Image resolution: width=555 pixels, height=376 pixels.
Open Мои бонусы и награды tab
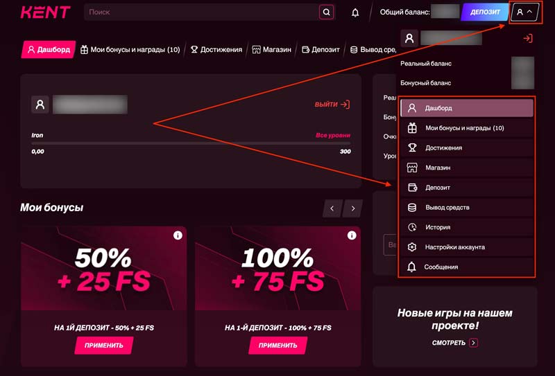pyautogui.click(x=130, y=50)
